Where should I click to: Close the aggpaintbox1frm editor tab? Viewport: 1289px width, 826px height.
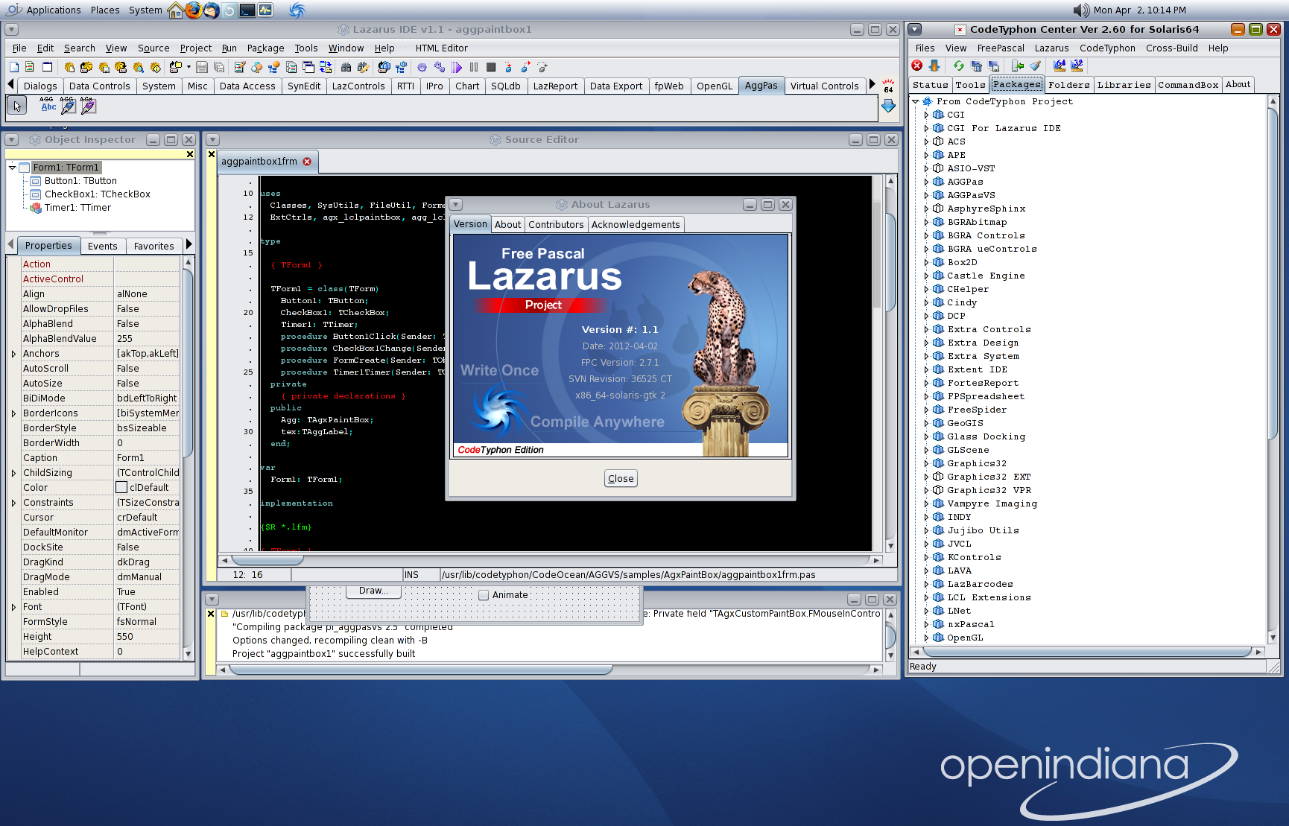pos(307,162)
